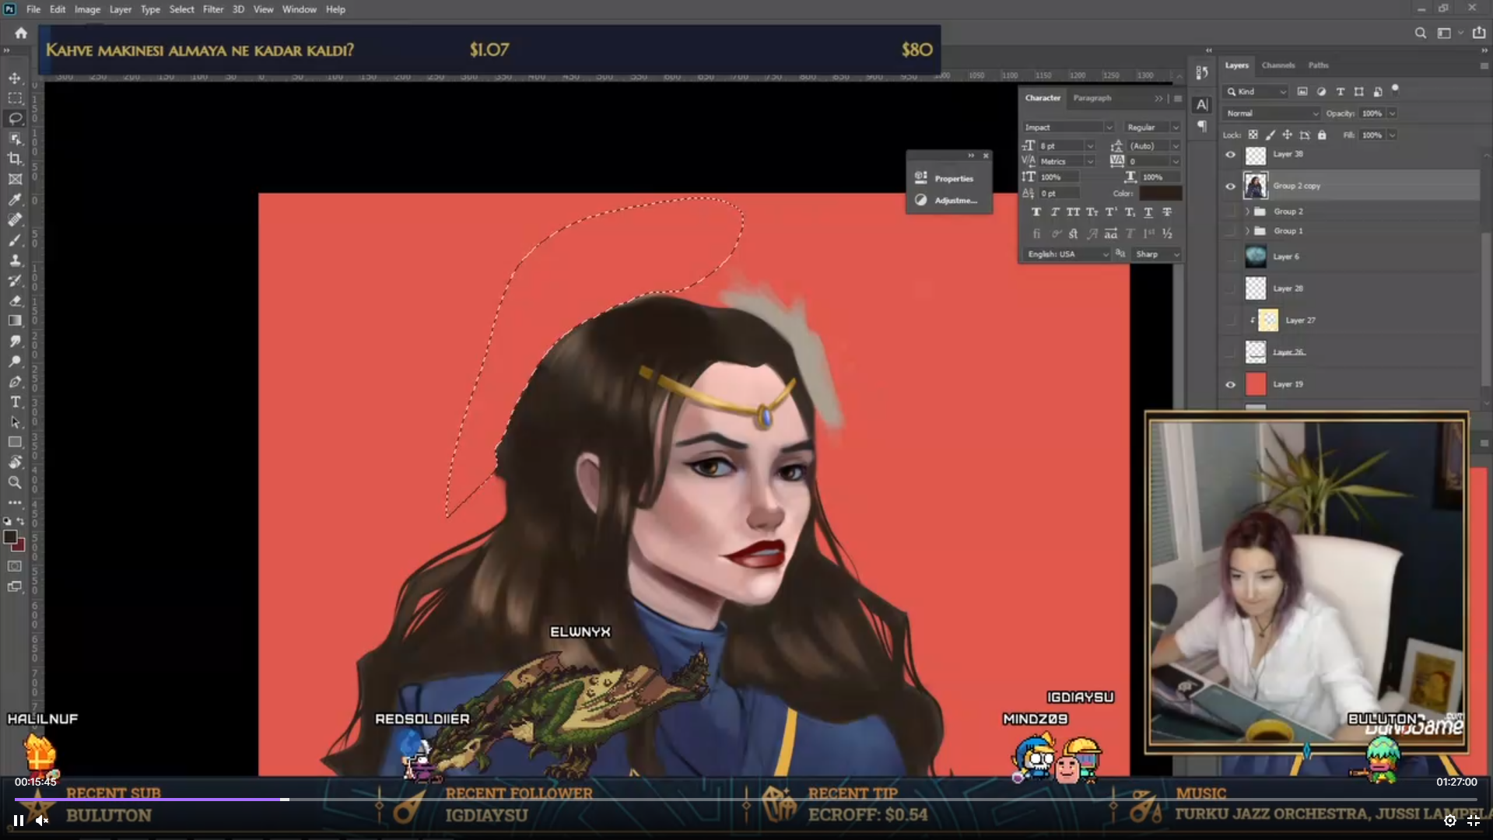Apply All Caps in Character panel
1493x840 pixels.
[1073, 212]
